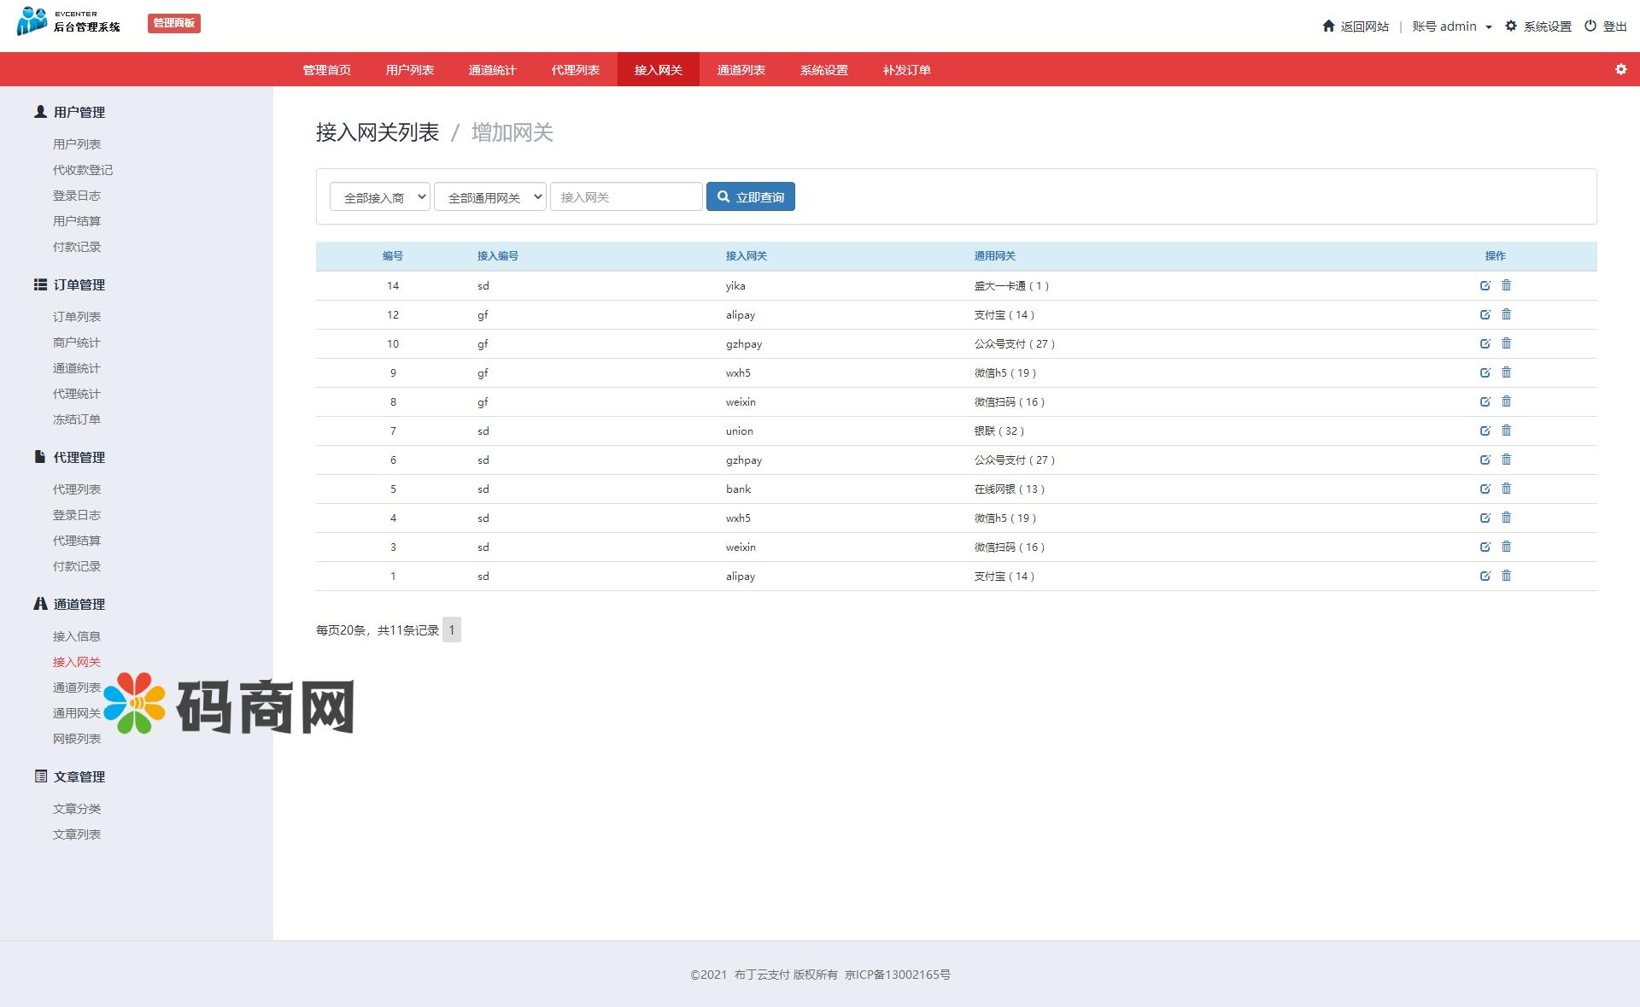This screenshot has height=1007, width=1640.
Task: Open 订单列表 in the sidebar
Action: (x=77, y=317)
